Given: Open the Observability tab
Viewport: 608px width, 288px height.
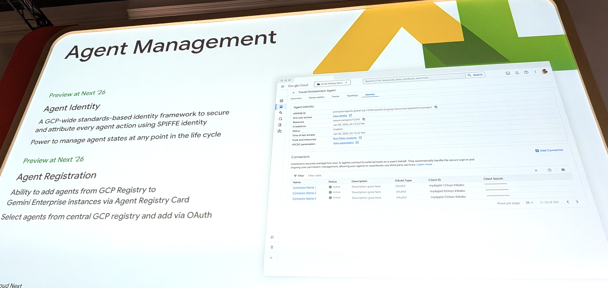Looking at the screenshot, I should [316, 97].
